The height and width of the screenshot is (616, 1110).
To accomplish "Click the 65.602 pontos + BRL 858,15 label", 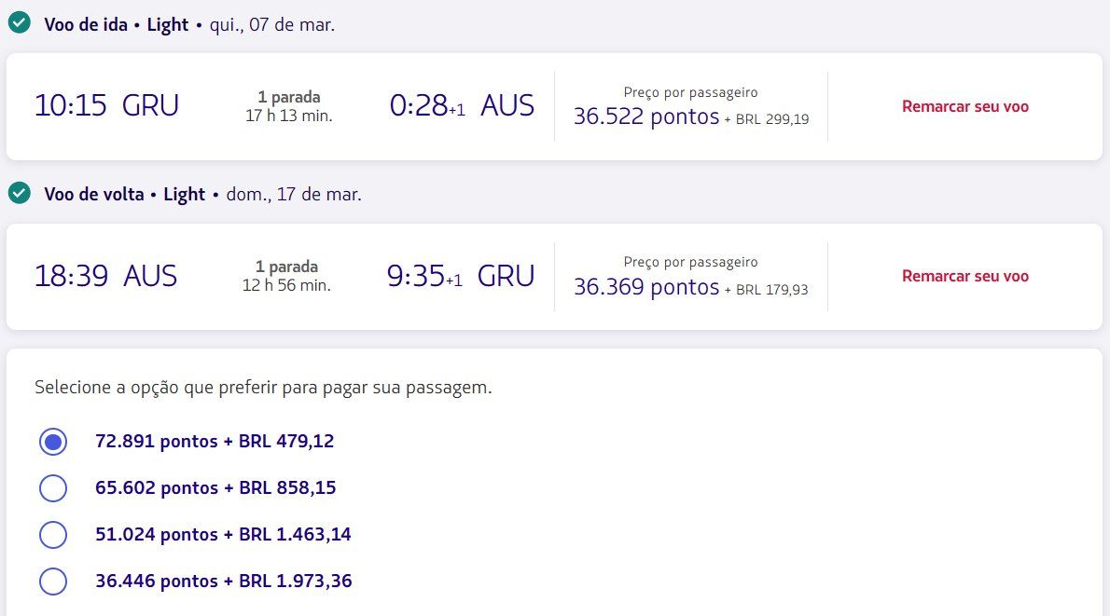I will [x=215, y=488].
